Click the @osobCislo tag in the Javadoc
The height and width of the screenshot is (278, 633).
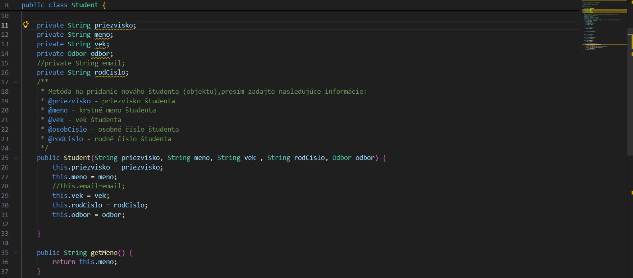(67, 129)
